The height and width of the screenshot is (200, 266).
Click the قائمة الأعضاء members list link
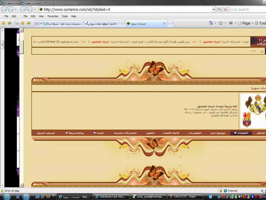[171, 133]
